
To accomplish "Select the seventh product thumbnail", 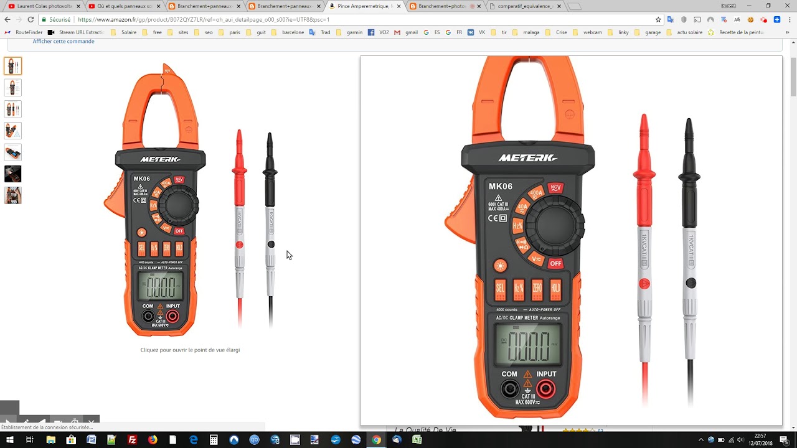I will [x=13, y=195].
